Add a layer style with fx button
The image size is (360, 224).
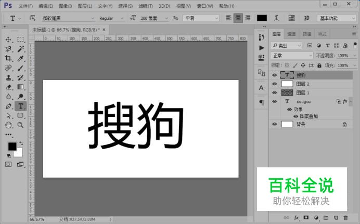tap(297, 218)
